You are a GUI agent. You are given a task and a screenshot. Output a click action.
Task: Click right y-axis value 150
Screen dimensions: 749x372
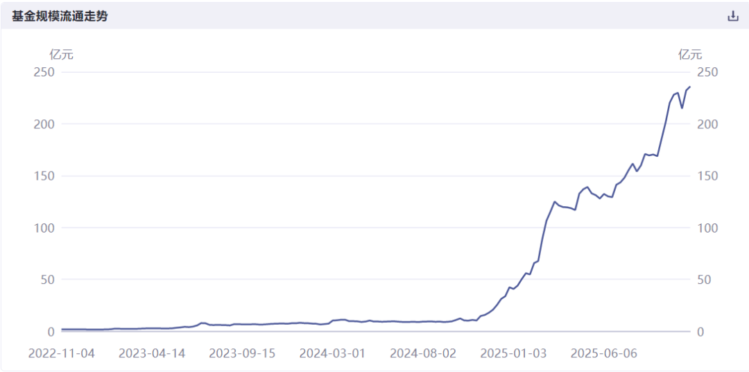tap(707, 176)
